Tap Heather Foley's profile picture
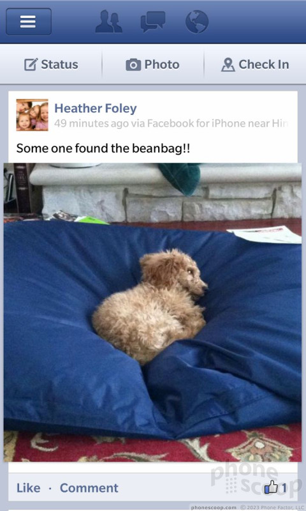Screen dimensions: 306x511 tap(32, 115)
